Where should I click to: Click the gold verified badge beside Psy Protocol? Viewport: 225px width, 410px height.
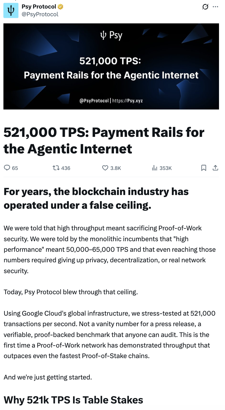[60, 6]
